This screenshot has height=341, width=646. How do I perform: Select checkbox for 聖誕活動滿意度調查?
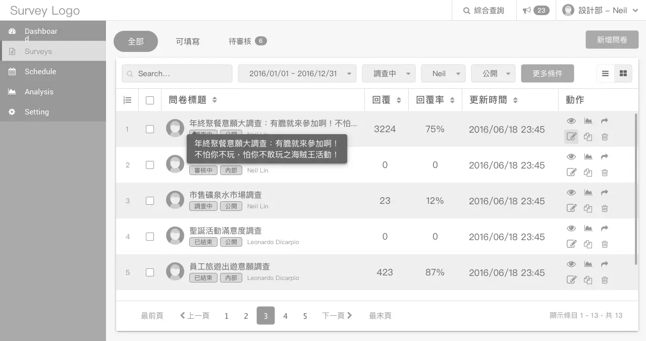click(150, 237)
